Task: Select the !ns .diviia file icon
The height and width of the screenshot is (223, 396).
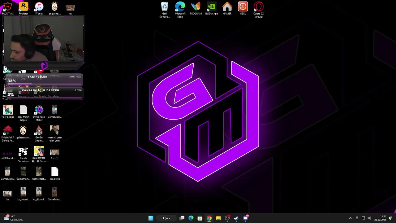Action: tap(54, 174)
